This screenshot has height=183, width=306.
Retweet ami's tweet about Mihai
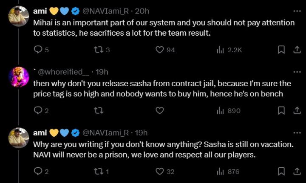98,50
